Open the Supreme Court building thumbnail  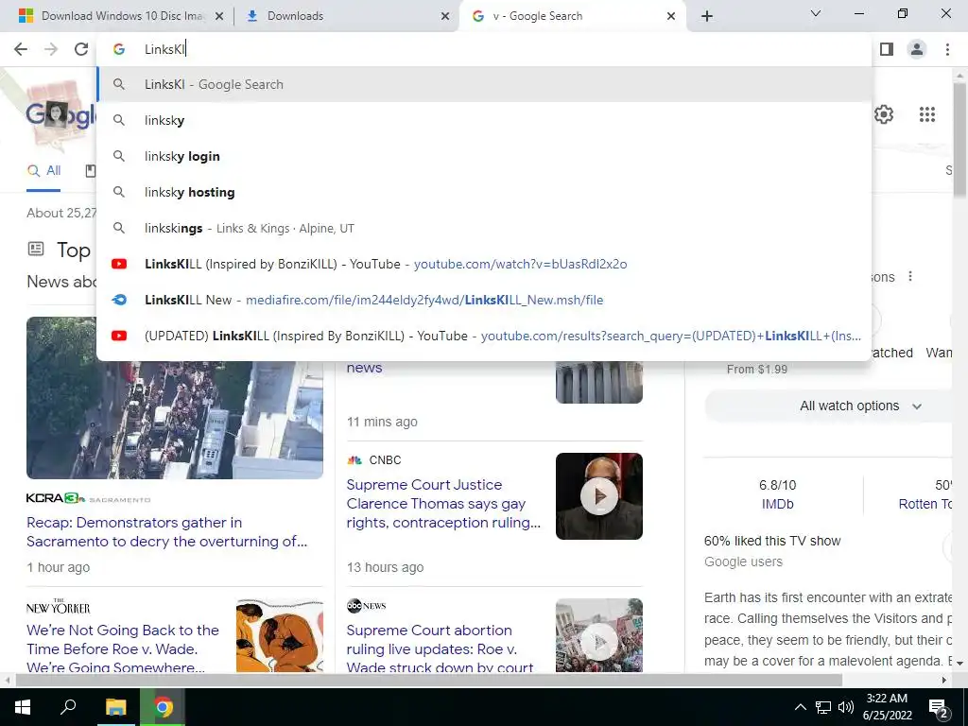(x=598, y=382)
